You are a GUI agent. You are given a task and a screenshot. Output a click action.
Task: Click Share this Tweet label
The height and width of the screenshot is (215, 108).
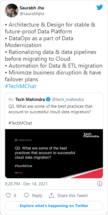(72, 195)
